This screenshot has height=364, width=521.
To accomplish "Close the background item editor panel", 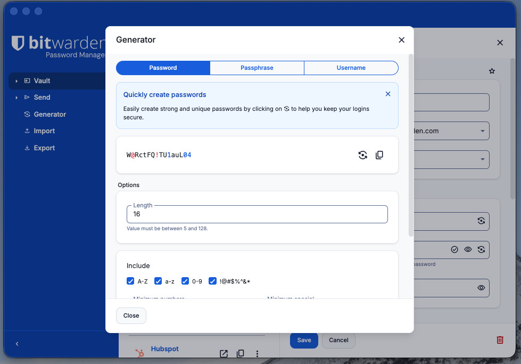I will pyautogui.click(x=500, y=43).
